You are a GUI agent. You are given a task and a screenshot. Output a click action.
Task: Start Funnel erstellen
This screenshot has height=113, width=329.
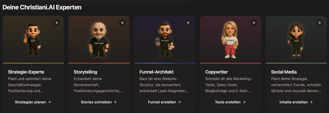tap(165, 102)
